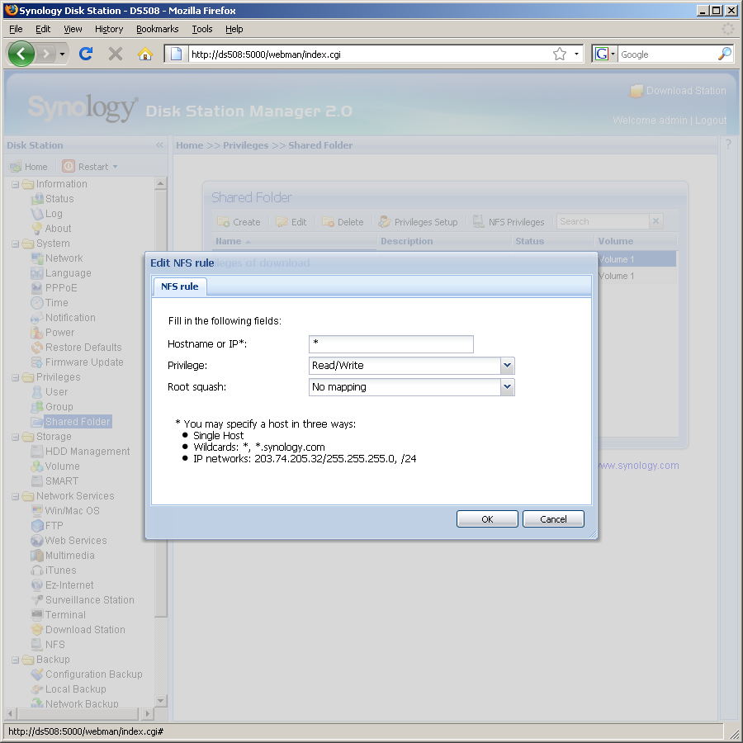Click the sidebar scroll down arrow
743x743 pixels.
click(x=161, y=700)
